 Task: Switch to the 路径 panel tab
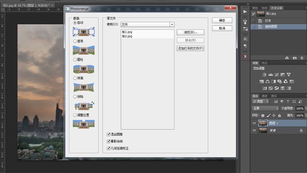(274, 96)
